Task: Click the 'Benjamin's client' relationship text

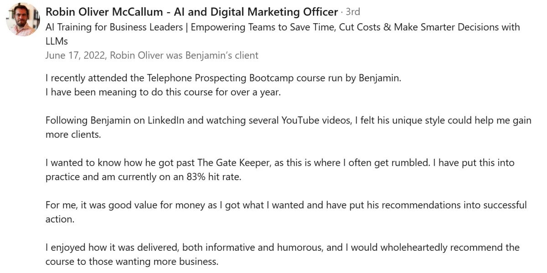Action: 221,56
